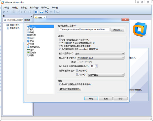Screen dimensions: 153x121
Task: Click the take snapshot toolbar icon
Action: click(x=20, y=12)
